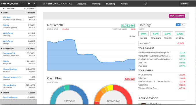The width and height of the screenshot is (196, 105).
Task: Open the Manual Holdings My 401k account
Action: tap(10, 69)
